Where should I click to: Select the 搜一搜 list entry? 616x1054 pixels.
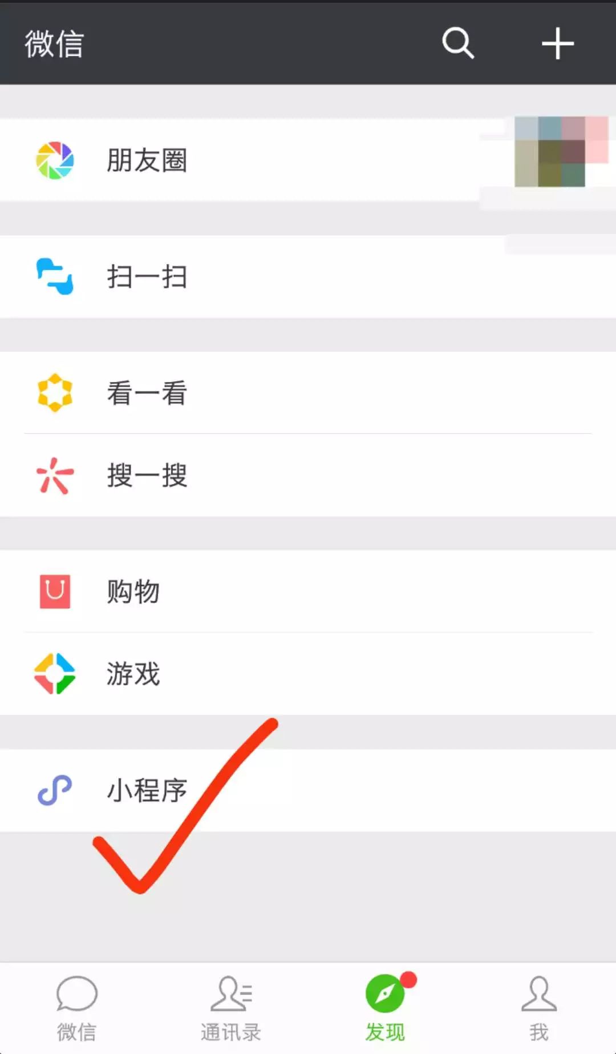pyautogui.click(x=308, y=475)
